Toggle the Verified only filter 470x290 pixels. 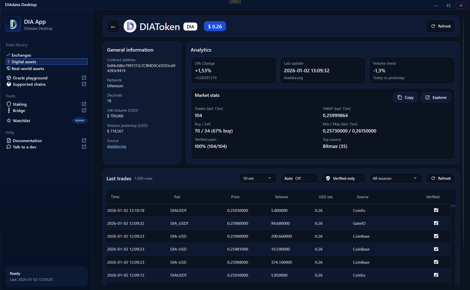point(343,179)
